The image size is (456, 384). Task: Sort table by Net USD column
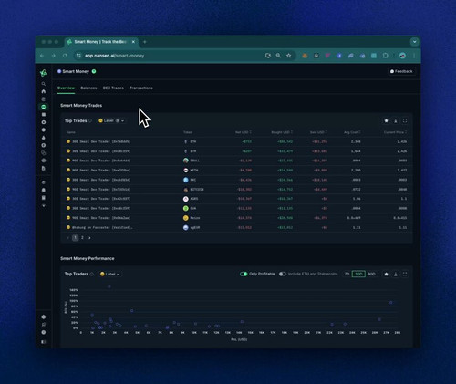[244, 132]
